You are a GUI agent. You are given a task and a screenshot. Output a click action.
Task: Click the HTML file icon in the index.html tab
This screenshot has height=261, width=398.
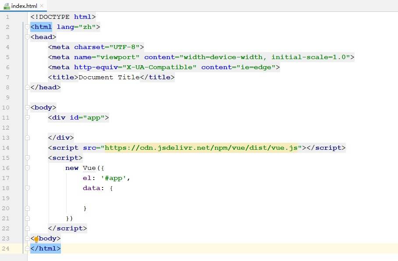point(7,6)
